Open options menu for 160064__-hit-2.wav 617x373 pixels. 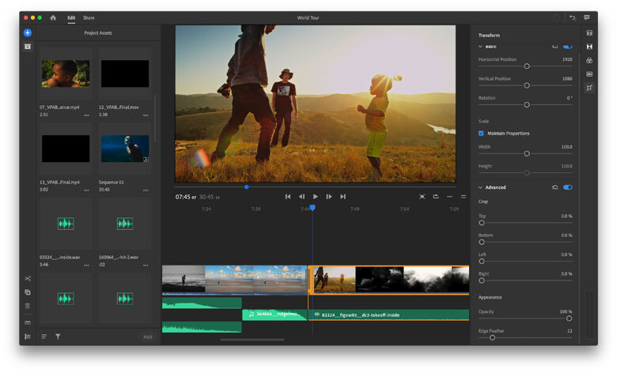click(x=146, y=266)
